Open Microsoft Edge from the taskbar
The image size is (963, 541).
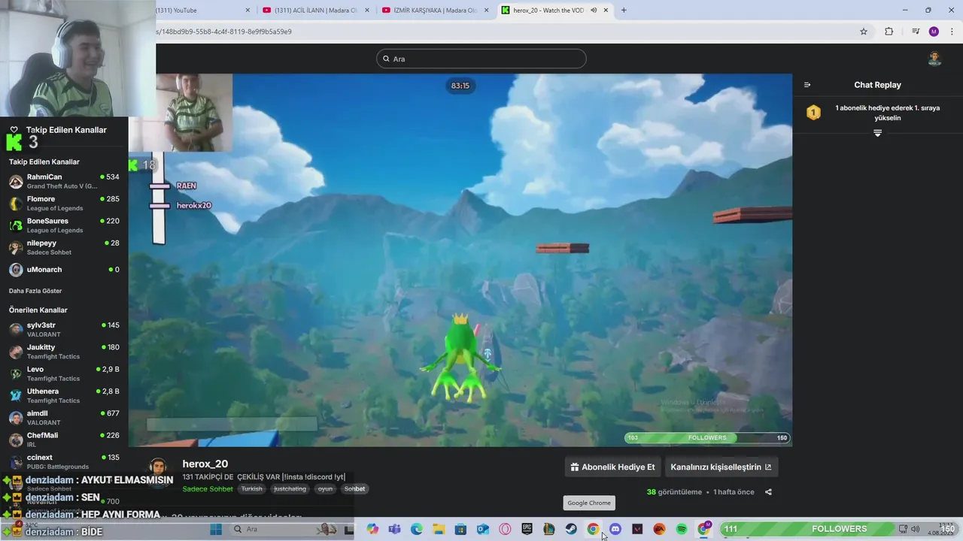point(417,530)
